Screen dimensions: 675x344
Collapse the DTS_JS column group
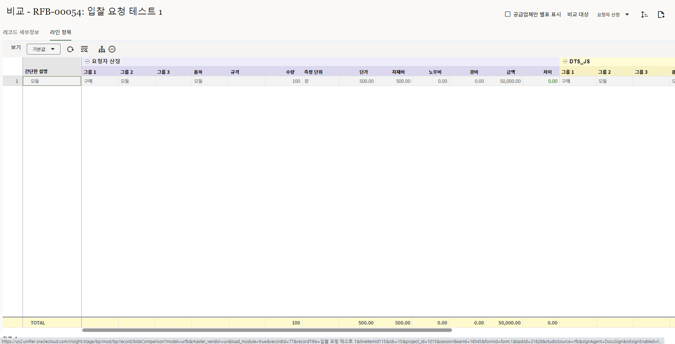[565, 61]
